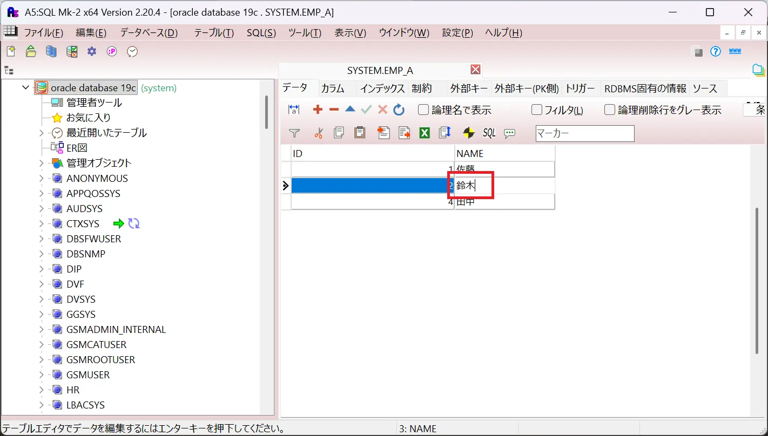Open application settings via the gear icon
This screenshot has height=436, width=768.
[x=91, y=51]
